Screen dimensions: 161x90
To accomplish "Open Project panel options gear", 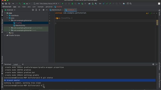I will (x=44, y=10).
